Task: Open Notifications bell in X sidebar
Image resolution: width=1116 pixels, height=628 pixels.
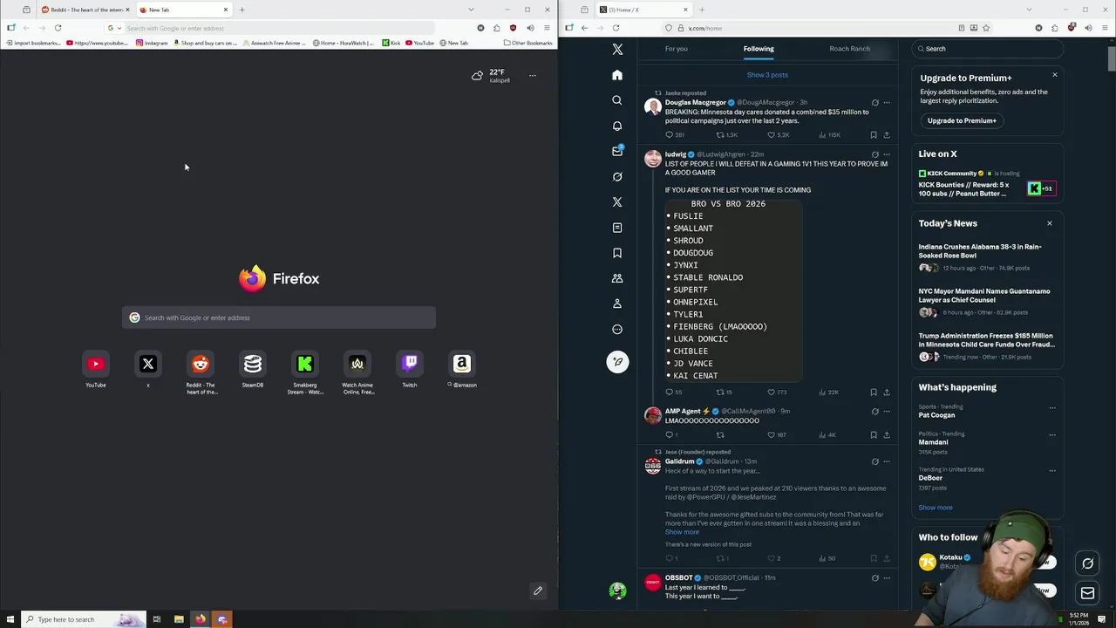Action: coord(617,126)
